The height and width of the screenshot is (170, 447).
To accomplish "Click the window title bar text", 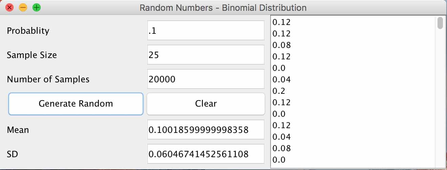I will click(x=223, y=7).
